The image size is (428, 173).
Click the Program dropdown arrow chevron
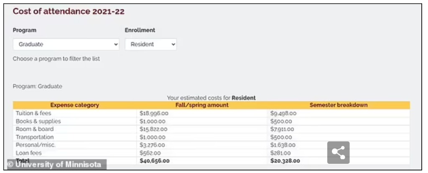click(116, 44)
